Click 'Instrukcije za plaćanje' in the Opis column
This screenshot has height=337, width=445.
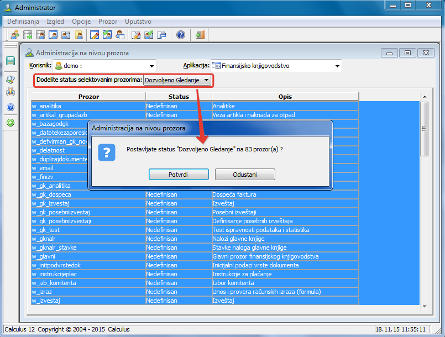click(242, 274)
